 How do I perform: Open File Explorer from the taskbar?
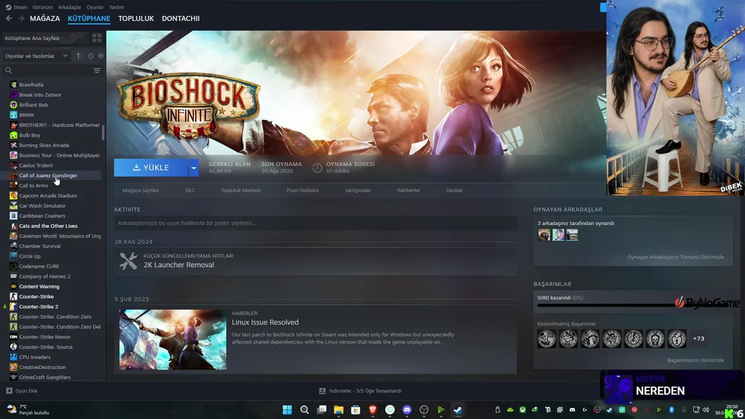pyautogui.click(x=339, y=410)
